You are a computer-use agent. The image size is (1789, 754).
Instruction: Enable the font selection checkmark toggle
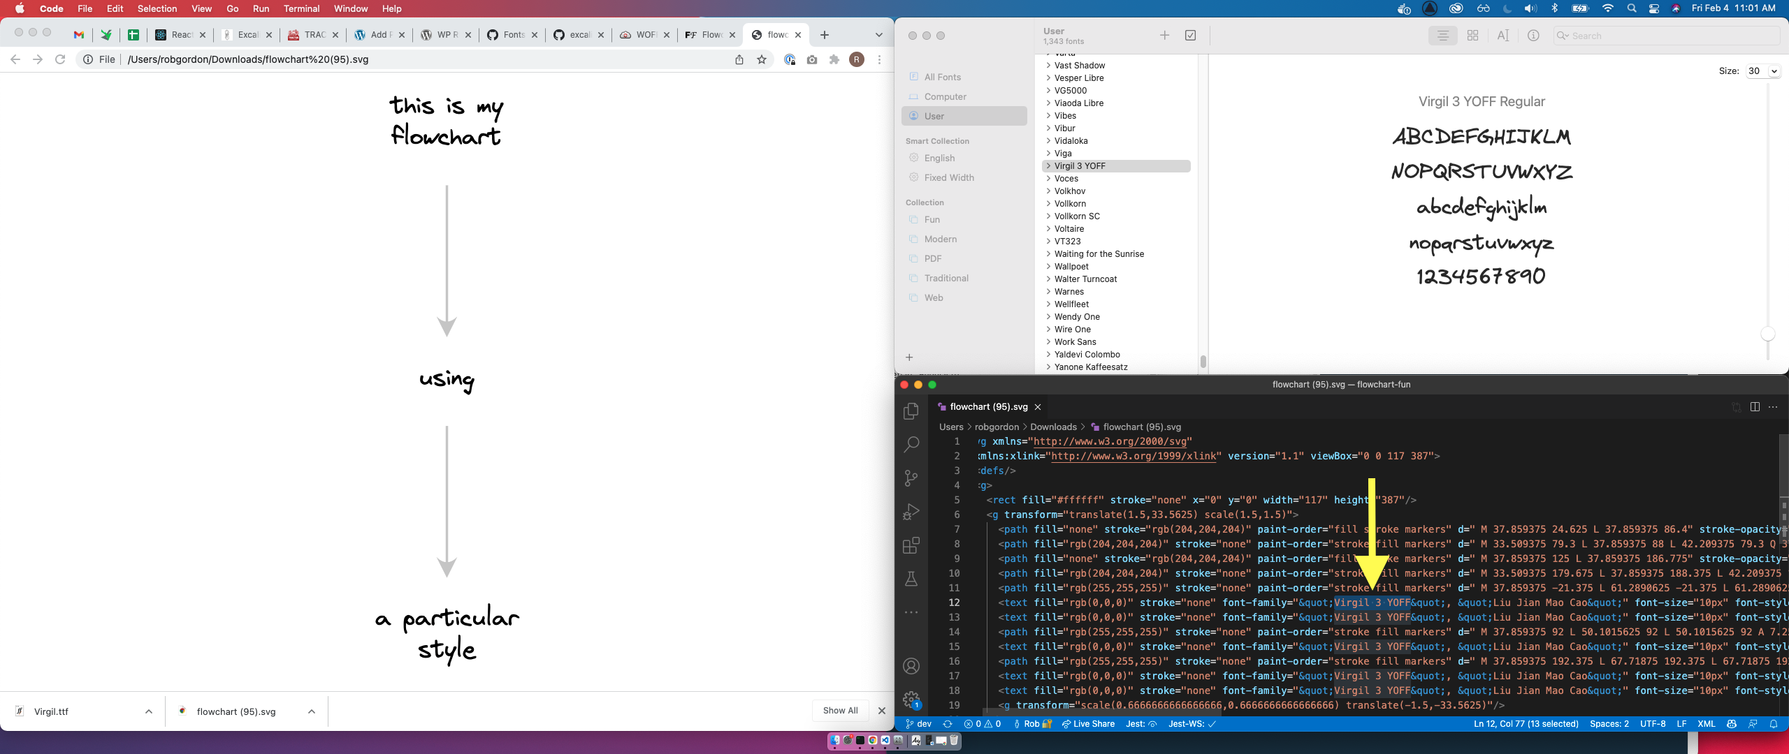[x=1190, y=35]
